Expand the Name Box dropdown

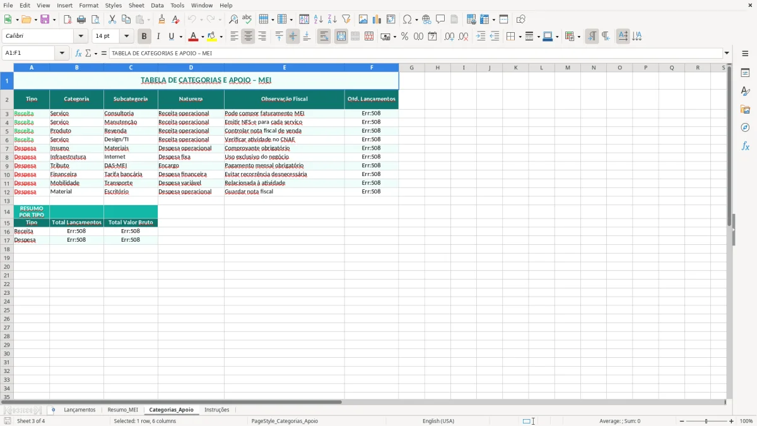62,53
